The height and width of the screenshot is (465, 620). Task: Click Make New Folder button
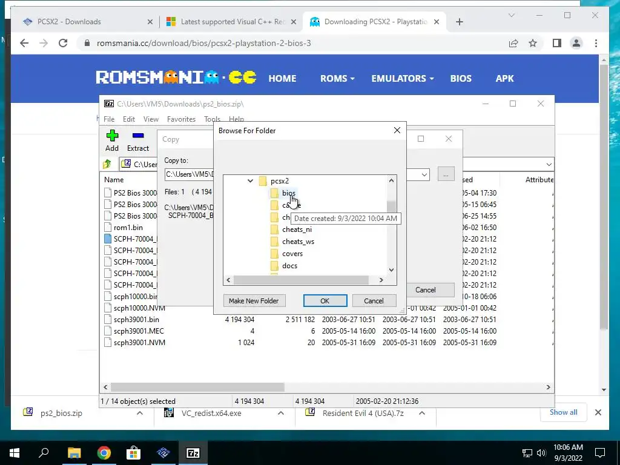(x=254, y=300)
